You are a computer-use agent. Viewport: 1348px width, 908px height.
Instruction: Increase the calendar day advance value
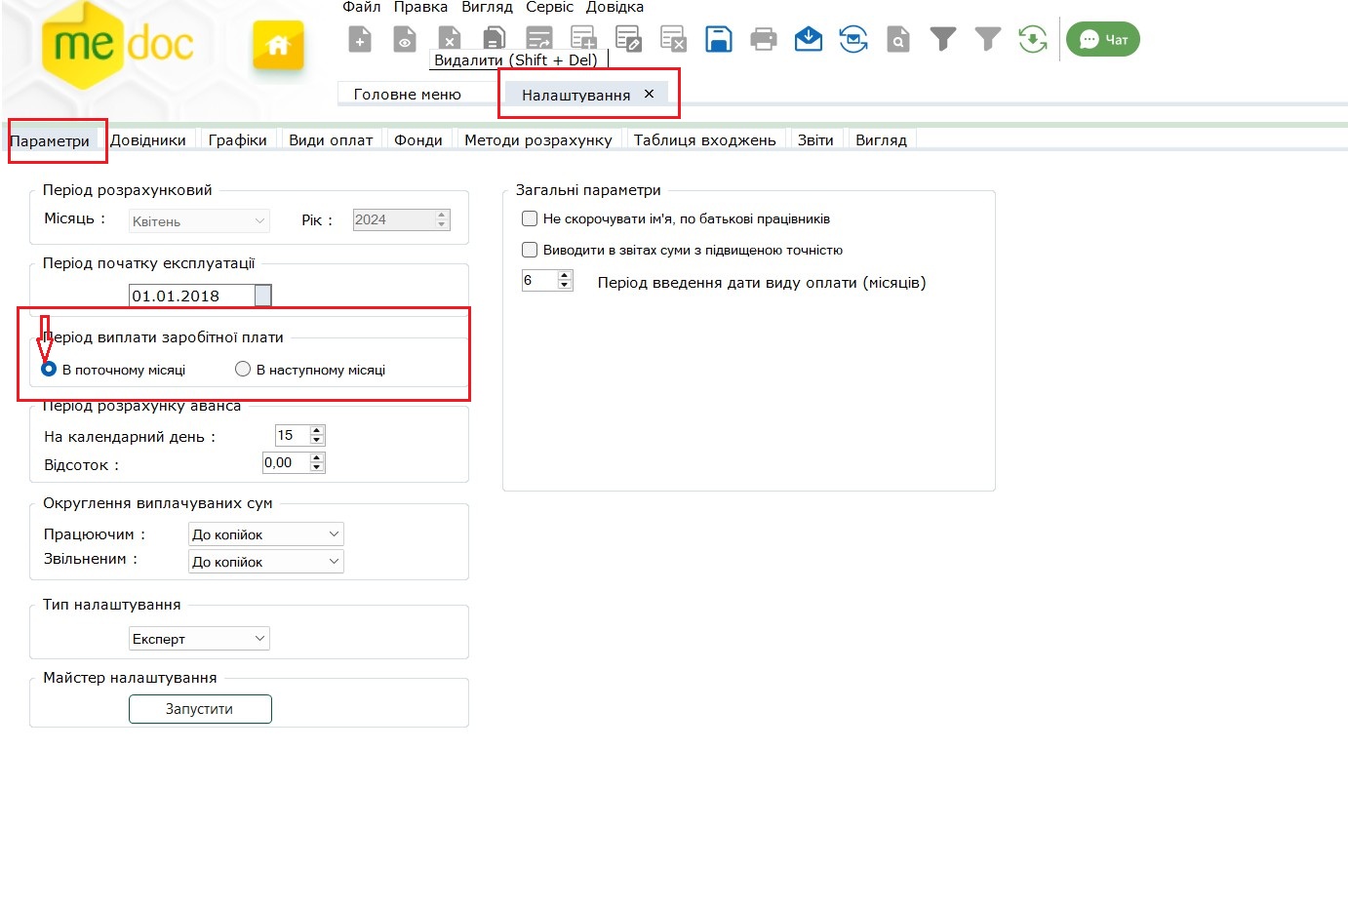pyautogui.click(x=317, y=430)
